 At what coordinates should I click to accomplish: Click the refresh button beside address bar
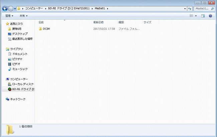click(x=190, y=8)
